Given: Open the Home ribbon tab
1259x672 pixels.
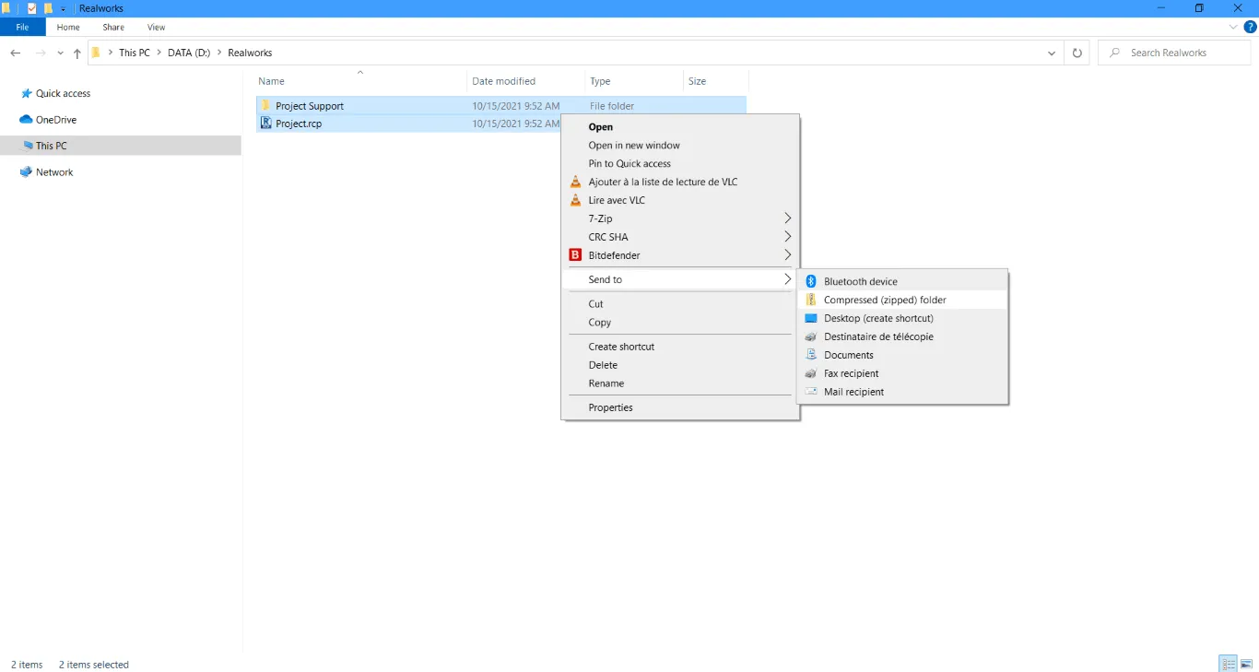Looking at the screenshot, I should (x=68, y=27).
